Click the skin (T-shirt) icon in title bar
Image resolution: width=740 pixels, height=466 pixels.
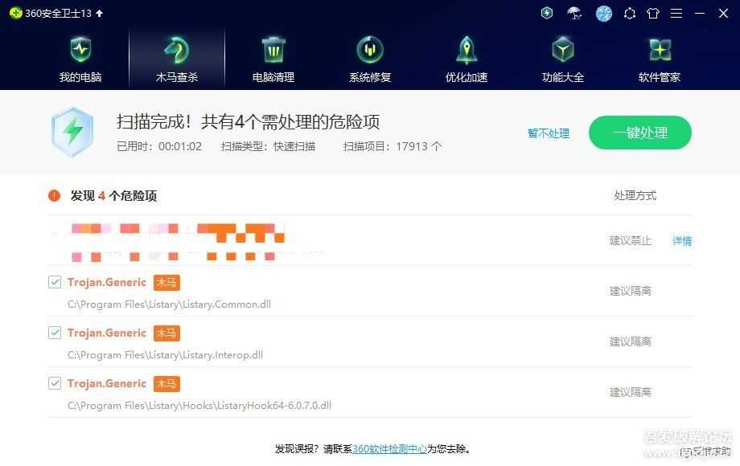click(652, 14)
